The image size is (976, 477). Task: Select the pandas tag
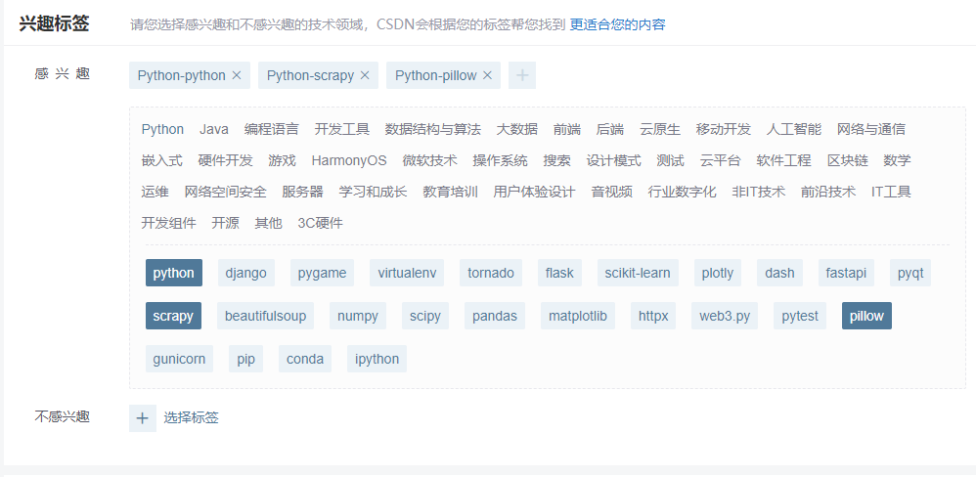pyautogui.click(x=495, y=316)
